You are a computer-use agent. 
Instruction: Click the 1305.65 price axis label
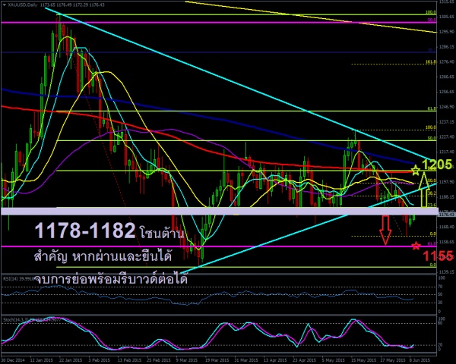click(447, 17)
